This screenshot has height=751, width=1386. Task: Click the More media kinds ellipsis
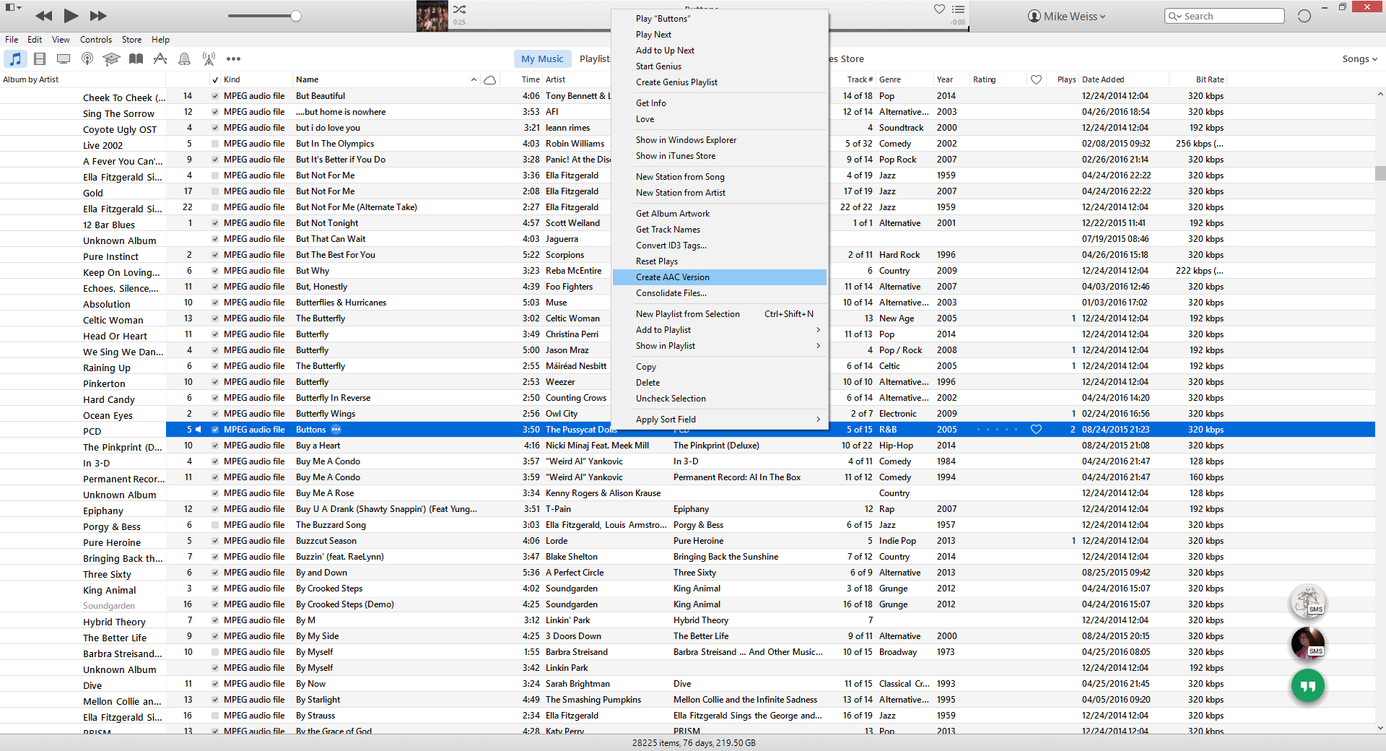pyautogui.click(x=233, y=58)
